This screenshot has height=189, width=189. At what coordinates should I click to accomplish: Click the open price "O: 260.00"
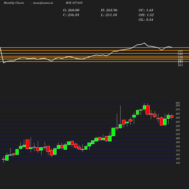point(71,10)
